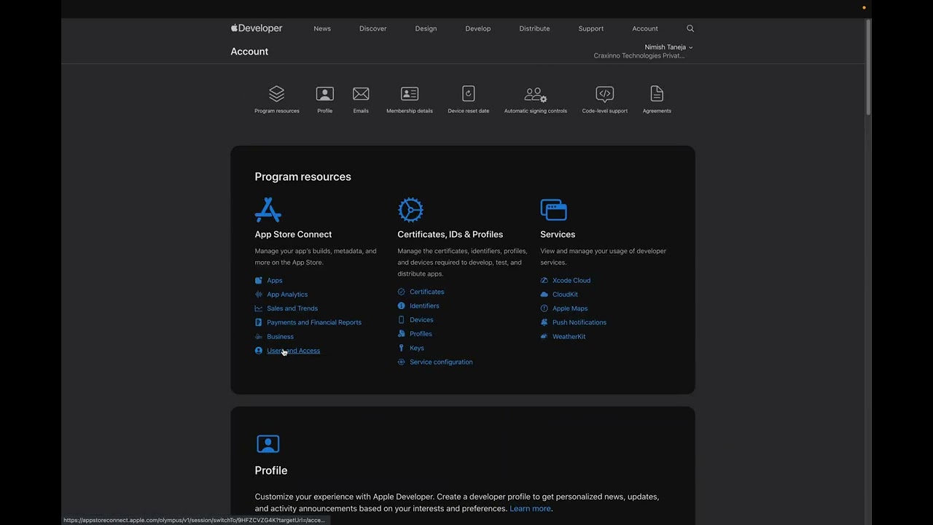Open the News menu
This screenshot has height=525, width=933.
tap(322, 28)
